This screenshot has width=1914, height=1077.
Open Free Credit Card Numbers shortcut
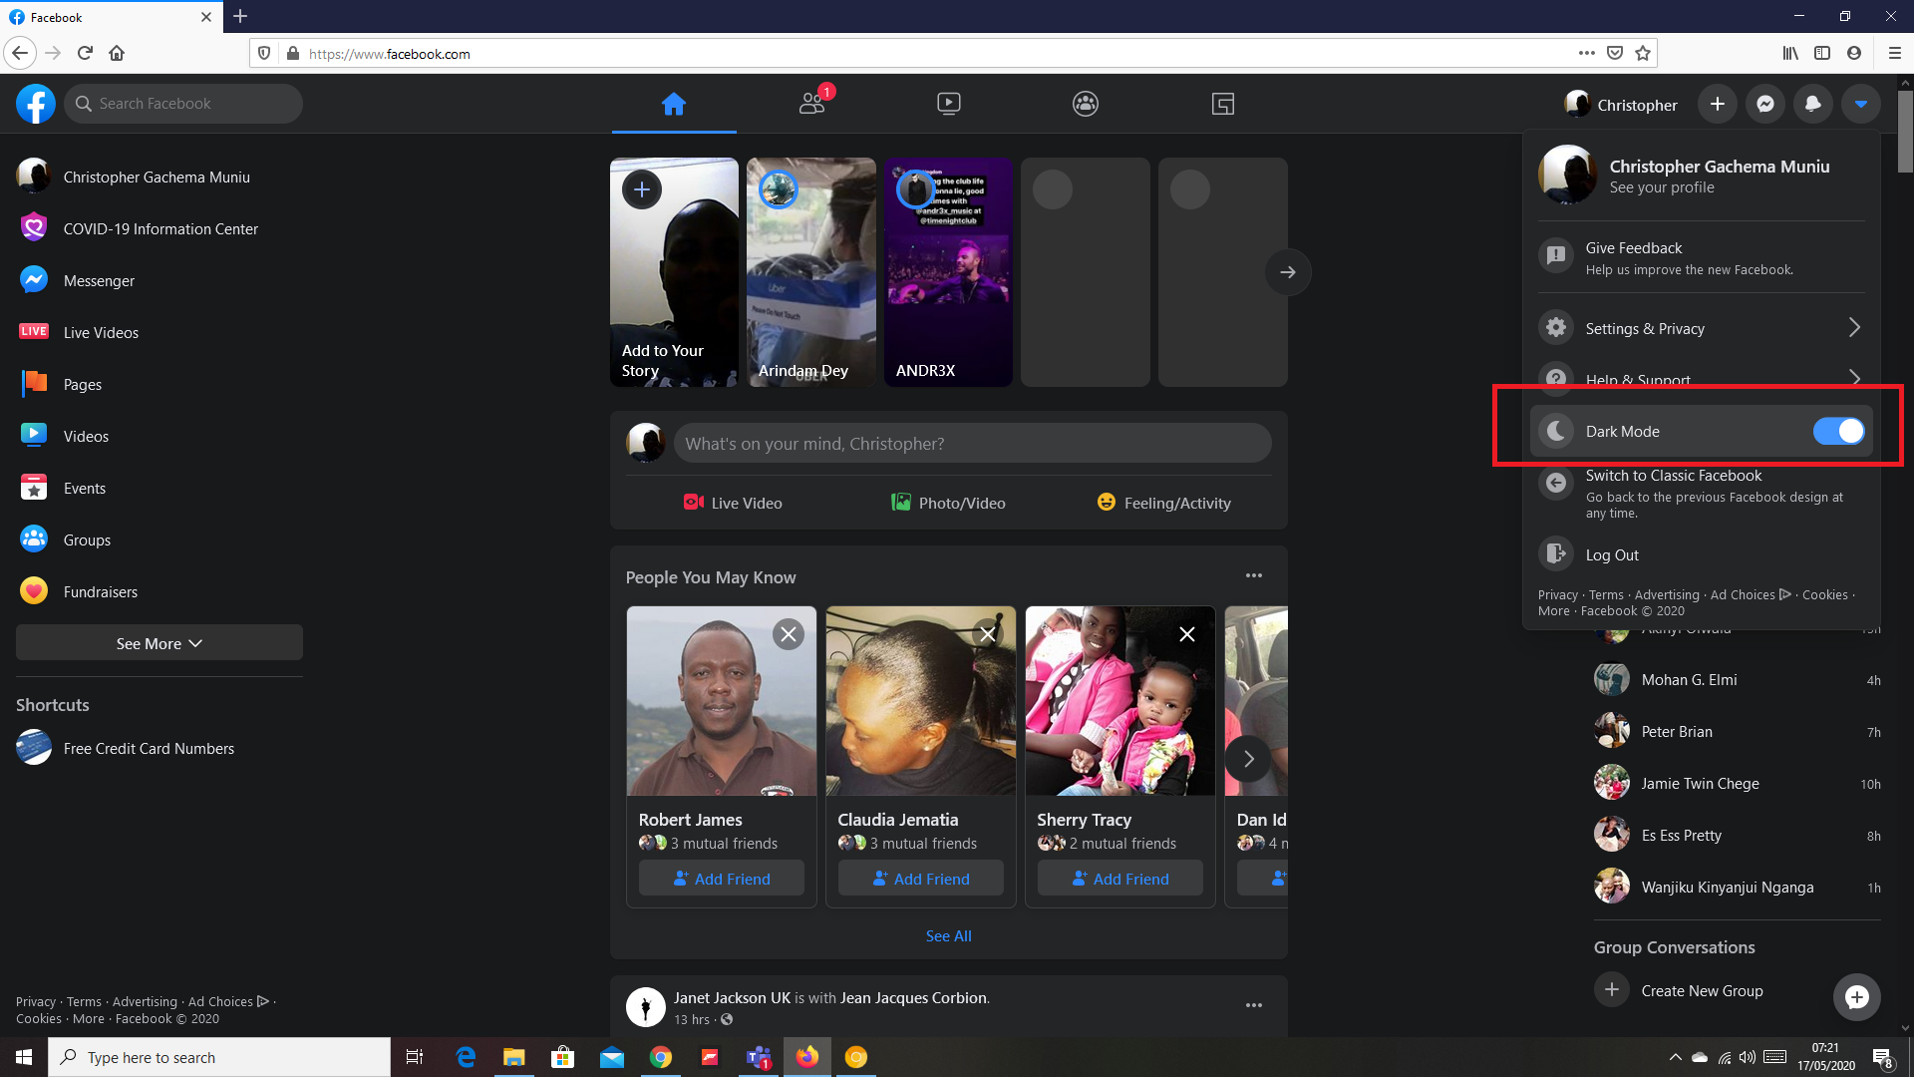click(x=159, y=748)
